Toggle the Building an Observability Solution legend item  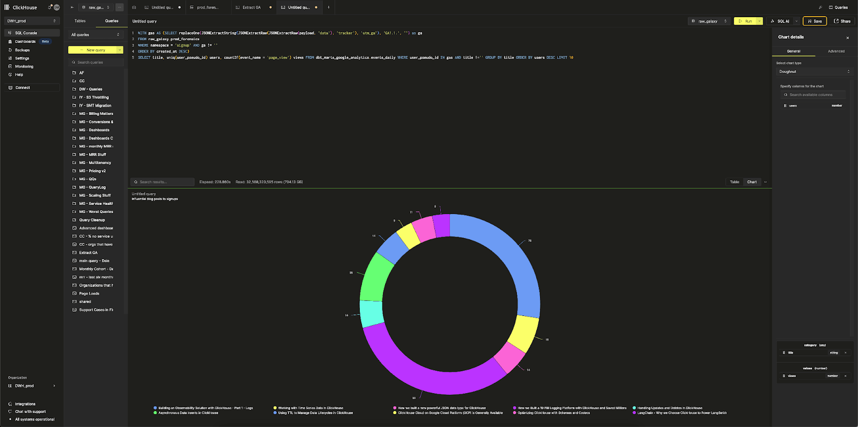click(204, 408)
